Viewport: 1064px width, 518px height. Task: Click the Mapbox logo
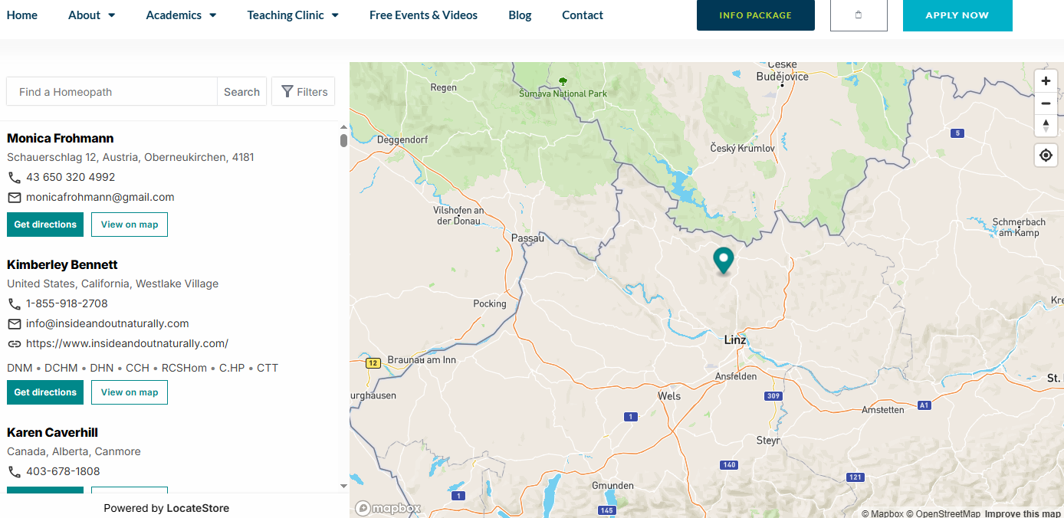389,508
